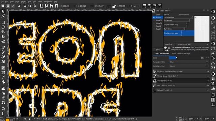This screenshot has width=216, height=121.
Task: Select the Selector arrow tool
Action: (3, 11)
